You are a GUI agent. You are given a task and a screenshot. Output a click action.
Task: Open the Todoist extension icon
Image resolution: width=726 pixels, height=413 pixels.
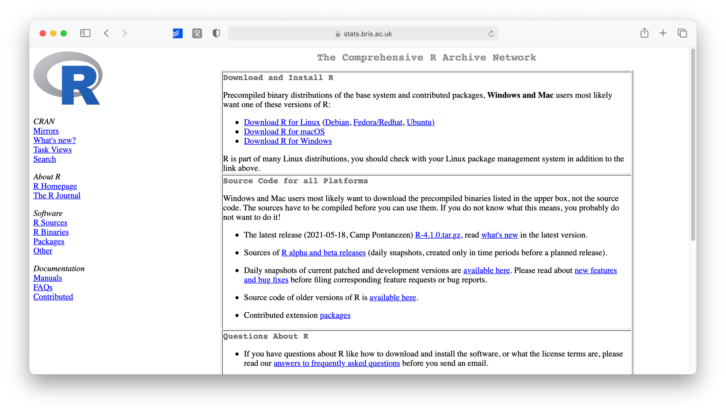point(178,33)
